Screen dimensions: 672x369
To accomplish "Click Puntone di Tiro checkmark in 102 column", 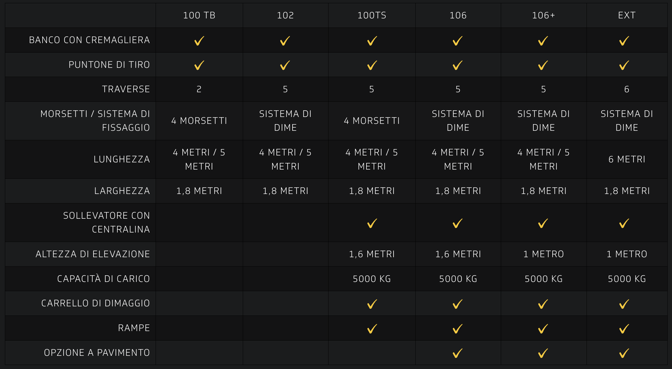I will pos(285,65).
